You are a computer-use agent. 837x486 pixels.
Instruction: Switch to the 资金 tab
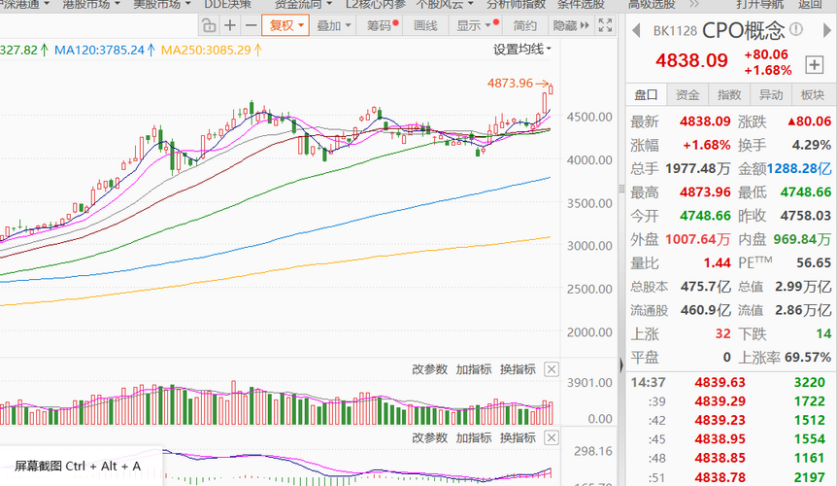tap(687, 94)
